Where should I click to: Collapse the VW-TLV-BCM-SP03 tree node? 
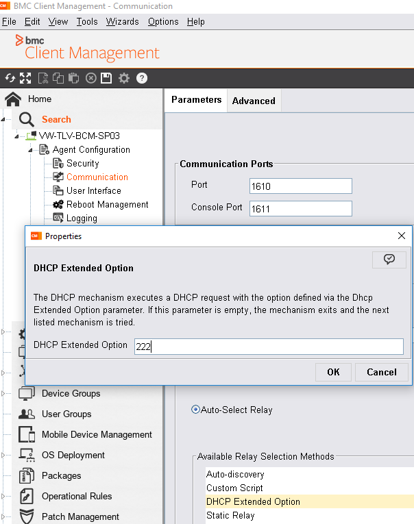pyautogui.click(x=16, y=136)
